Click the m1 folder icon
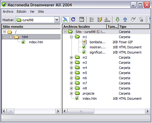 77,37
